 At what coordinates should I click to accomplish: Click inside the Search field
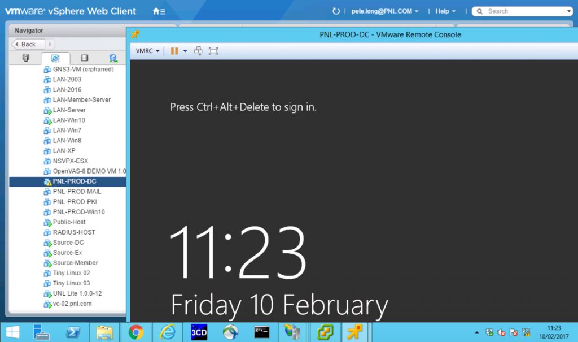(x=525, y=11)
